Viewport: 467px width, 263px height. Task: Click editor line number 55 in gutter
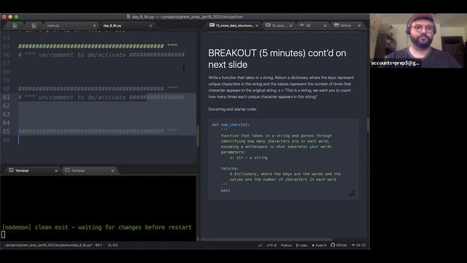click(x=7, y=46)
